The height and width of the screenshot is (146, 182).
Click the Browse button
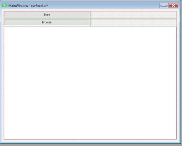pos(47,22)
